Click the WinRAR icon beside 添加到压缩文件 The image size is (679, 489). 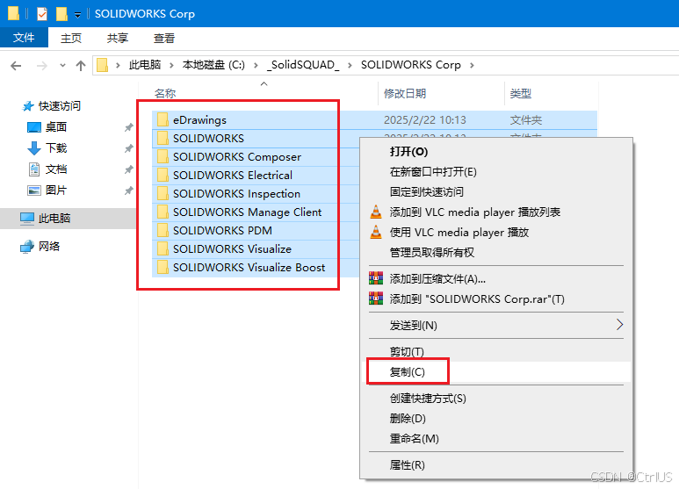coord(376,278)
